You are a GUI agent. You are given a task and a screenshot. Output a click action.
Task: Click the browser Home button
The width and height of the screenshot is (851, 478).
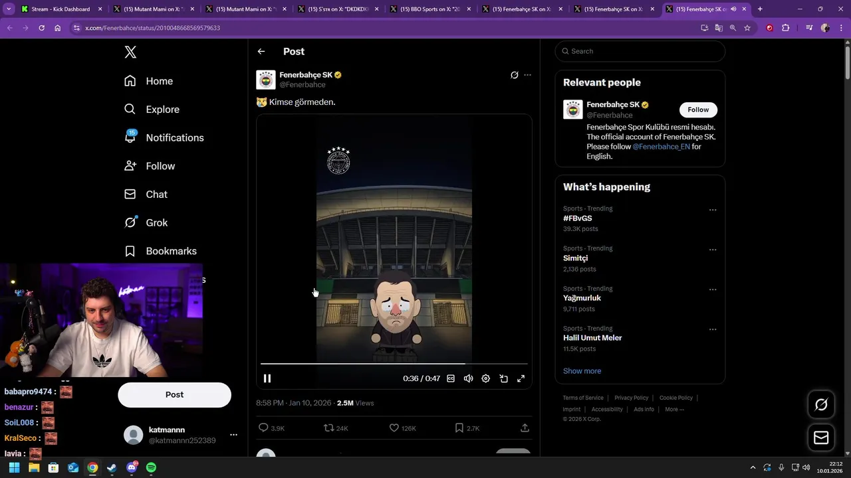click(x=58, y=28)
